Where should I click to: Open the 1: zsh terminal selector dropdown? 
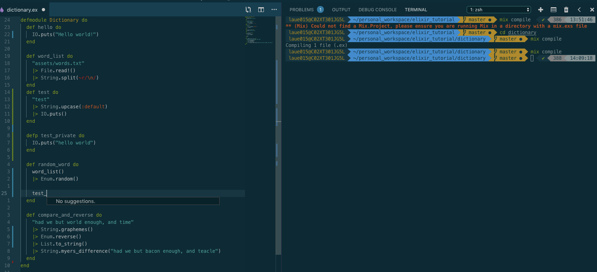[x=498, y=9]
